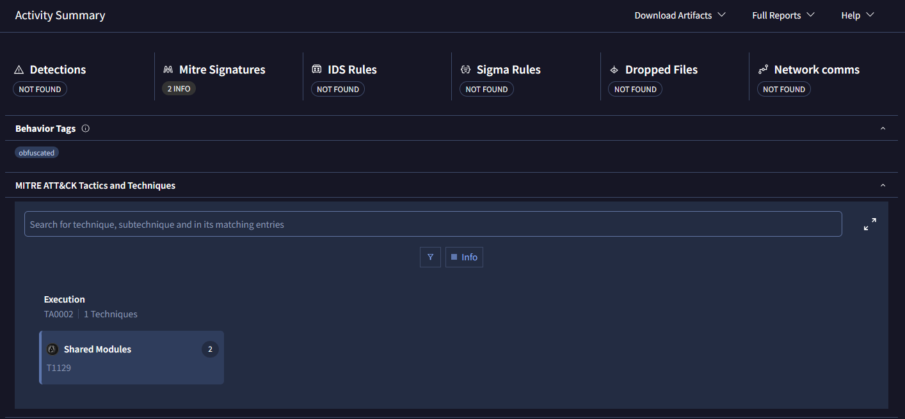The image size is (905, 419).
Task: Click the 2 INFO badge under Mitre Signatures
Action: [179, 89]
